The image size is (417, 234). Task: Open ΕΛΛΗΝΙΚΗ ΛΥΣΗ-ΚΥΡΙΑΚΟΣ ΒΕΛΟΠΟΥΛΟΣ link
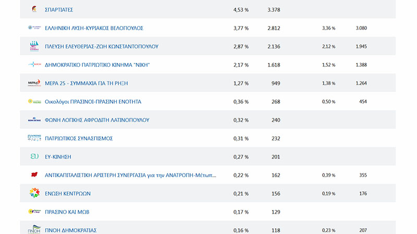[x=94, y=28]
